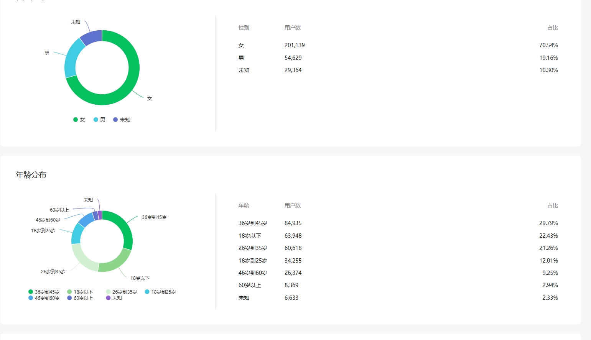
Task: Click the 84,935 user count value
Action: [293, 223]
